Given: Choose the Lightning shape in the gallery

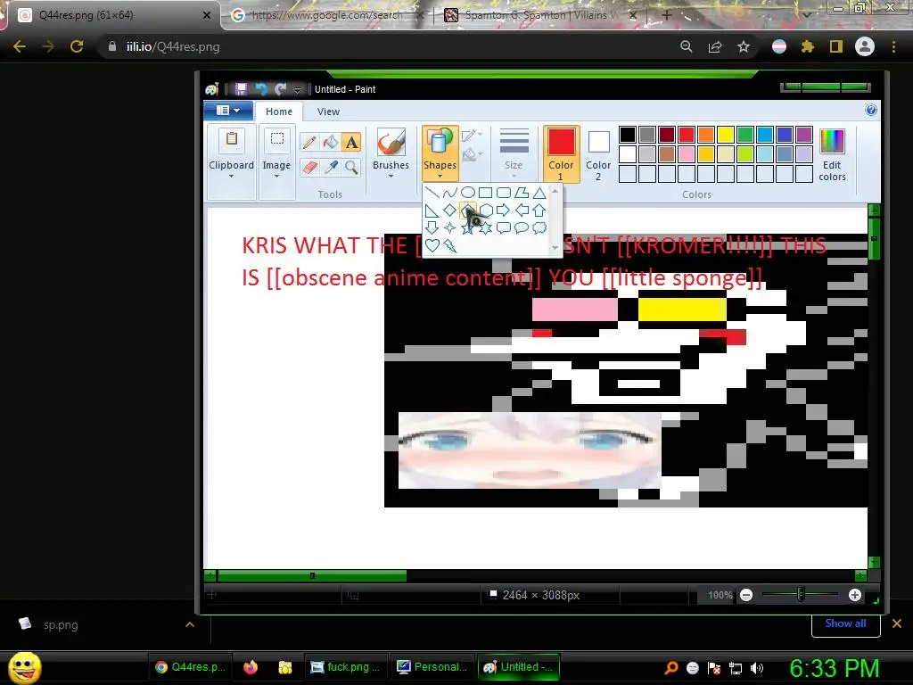Looking at the screenshot, I should click(x=449, y=245).
